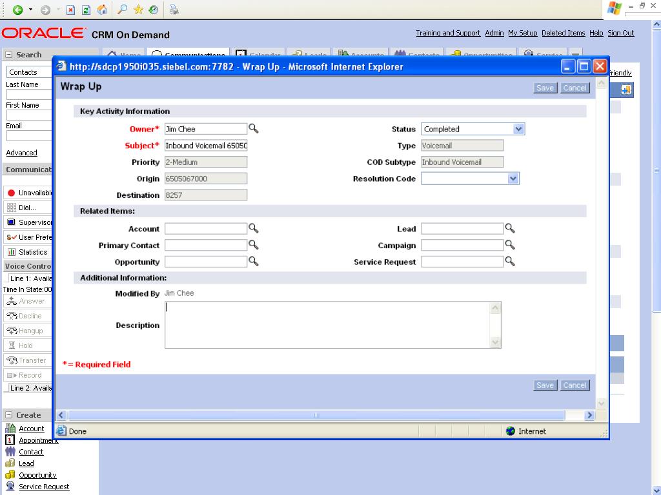Click the Hold call button
Viewport: 661px width, 495px height.
(27, 345)
